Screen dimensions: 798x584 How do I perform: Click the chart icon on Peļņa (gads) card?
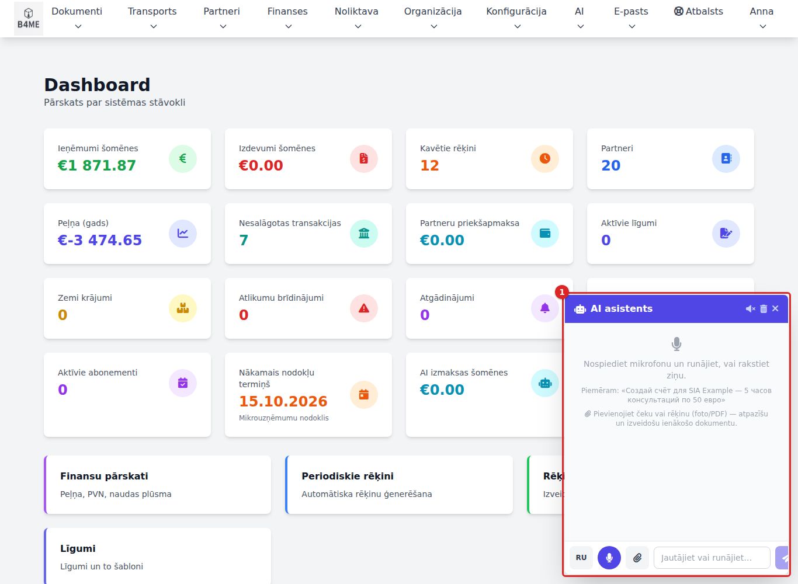coord(183,233)
